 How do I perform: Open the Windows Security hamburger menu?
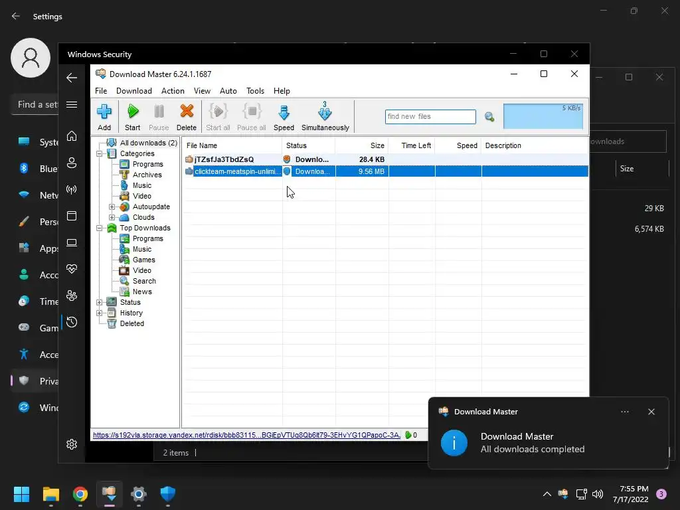click(72, 104)
